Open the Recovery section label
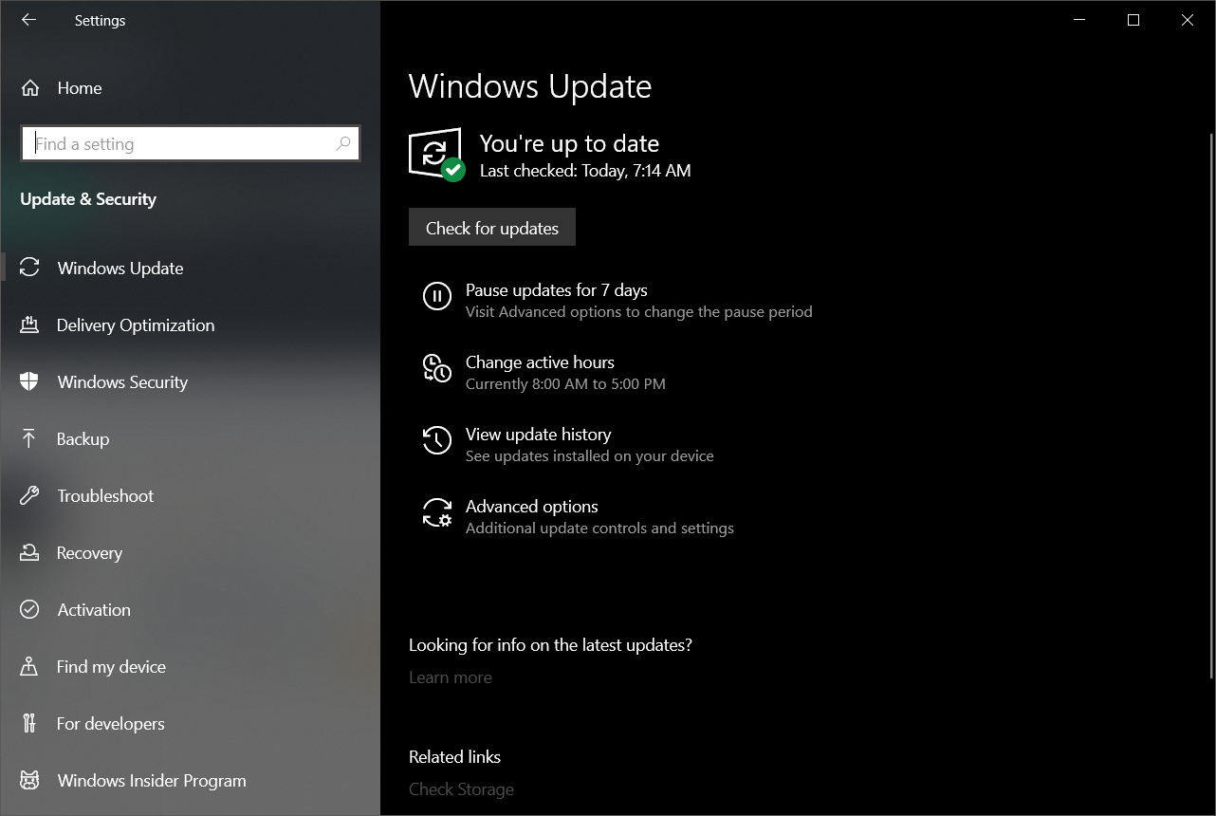 tap(89, 553)
